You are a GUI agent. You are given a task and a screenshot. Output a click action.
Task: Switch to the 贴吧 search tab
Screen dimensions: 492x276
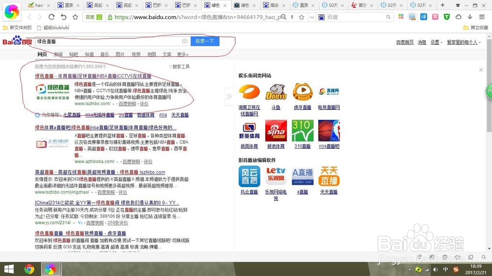pyautogui.click(x=74, y=55)
